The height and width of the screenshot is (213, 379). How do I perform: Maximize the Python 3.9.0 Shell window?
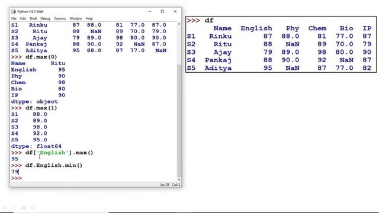(162, 11)
